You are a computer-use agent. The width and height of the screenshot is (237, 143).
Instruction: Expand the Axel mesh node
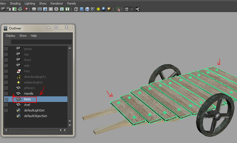6,105
